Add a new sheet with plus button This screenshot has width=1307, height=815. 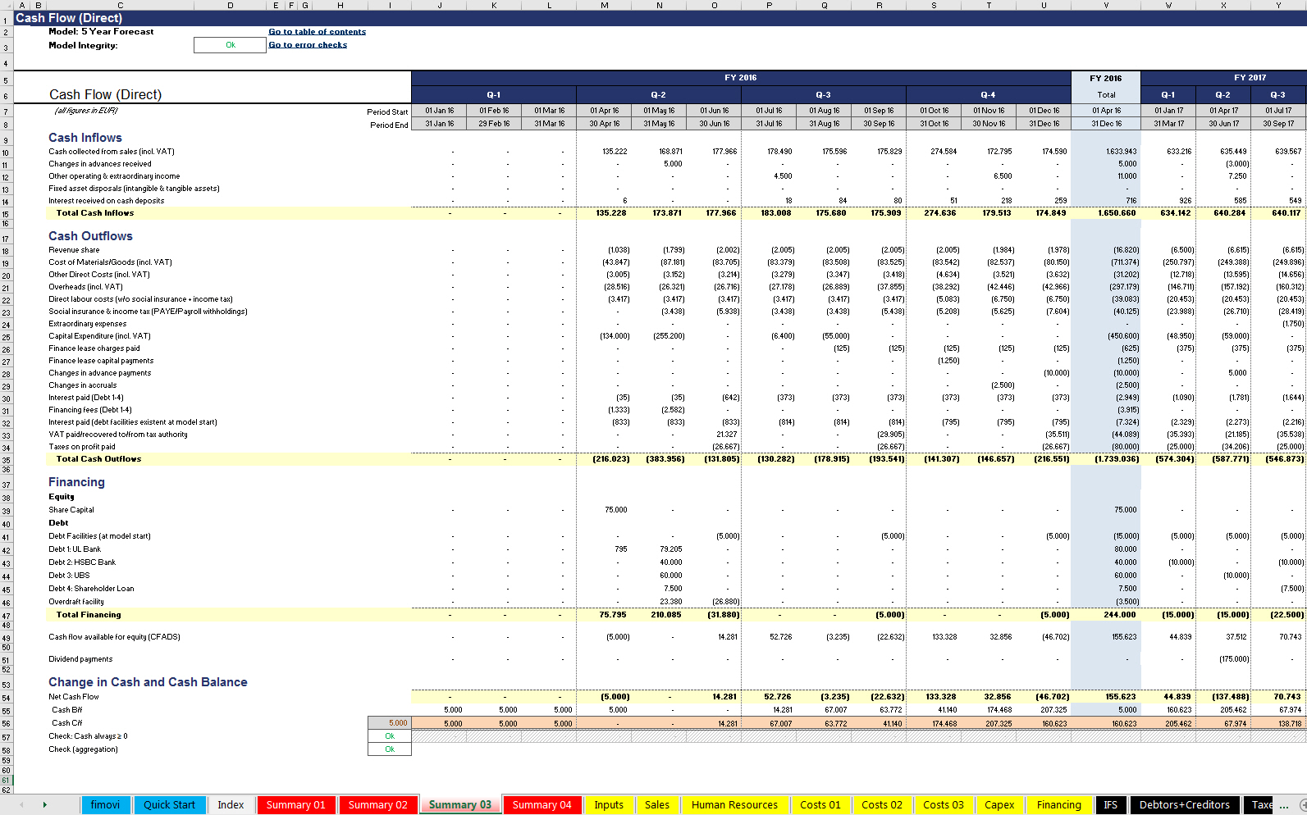(1302, 805)
